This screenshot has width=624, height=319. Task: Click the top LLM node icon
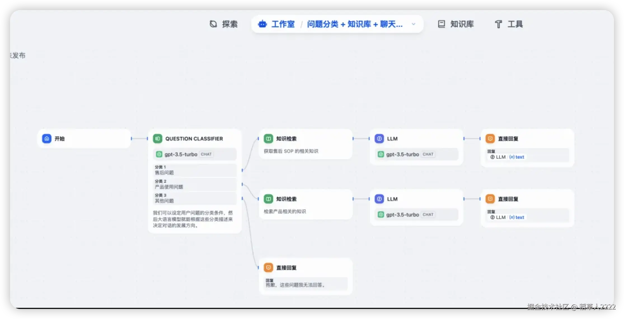[379, 139]
